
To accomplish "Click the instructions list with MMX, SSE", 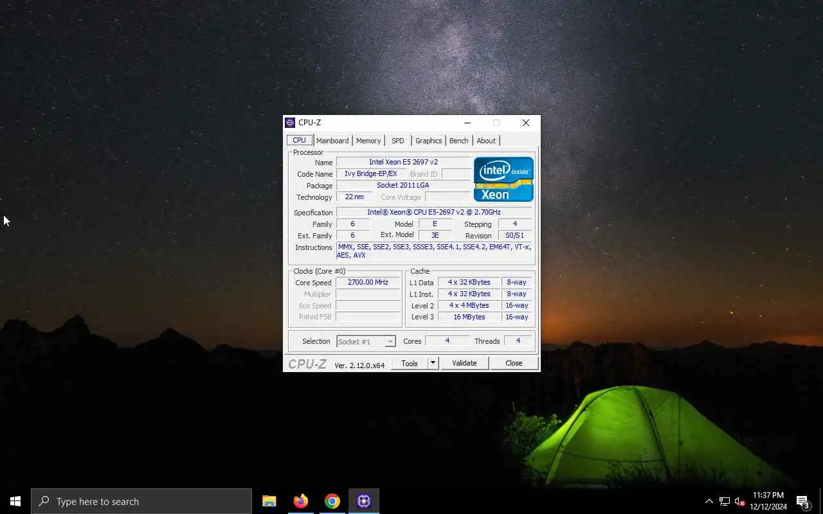I will click(x=434, y=251).
